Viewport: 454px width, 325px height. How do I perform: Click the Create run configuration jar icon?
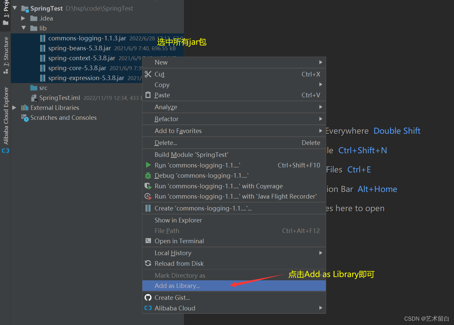pos(148,208)
